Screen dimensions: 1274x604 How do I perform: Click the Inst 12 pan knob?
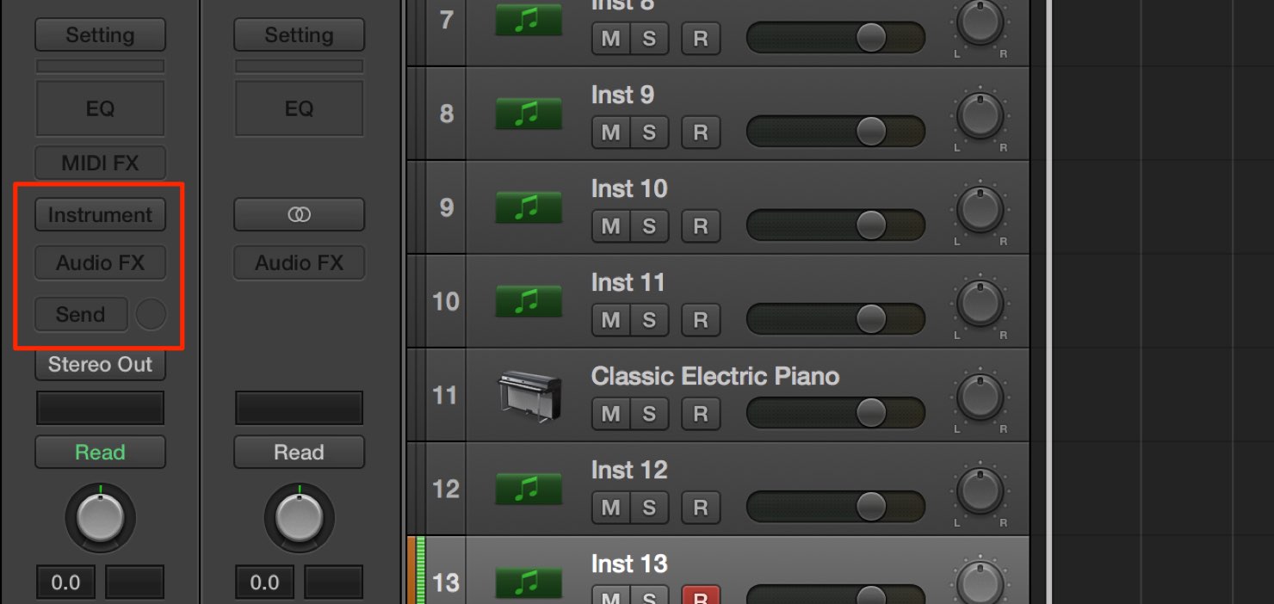point(980,490)
